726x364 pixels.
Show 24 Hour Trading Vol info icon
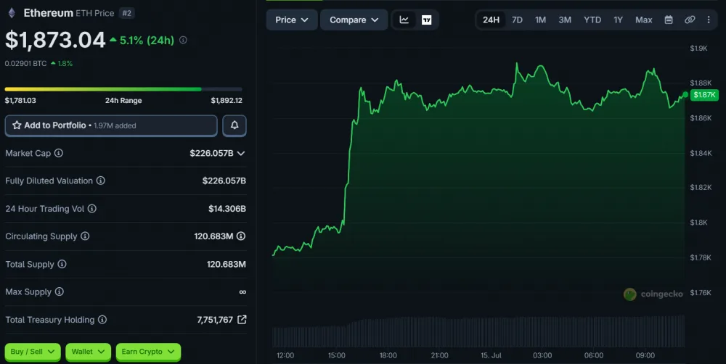92,209
